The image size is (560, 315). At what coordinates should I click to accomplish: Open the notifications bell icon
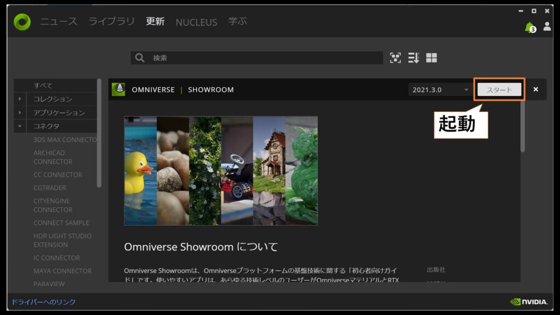530,27
